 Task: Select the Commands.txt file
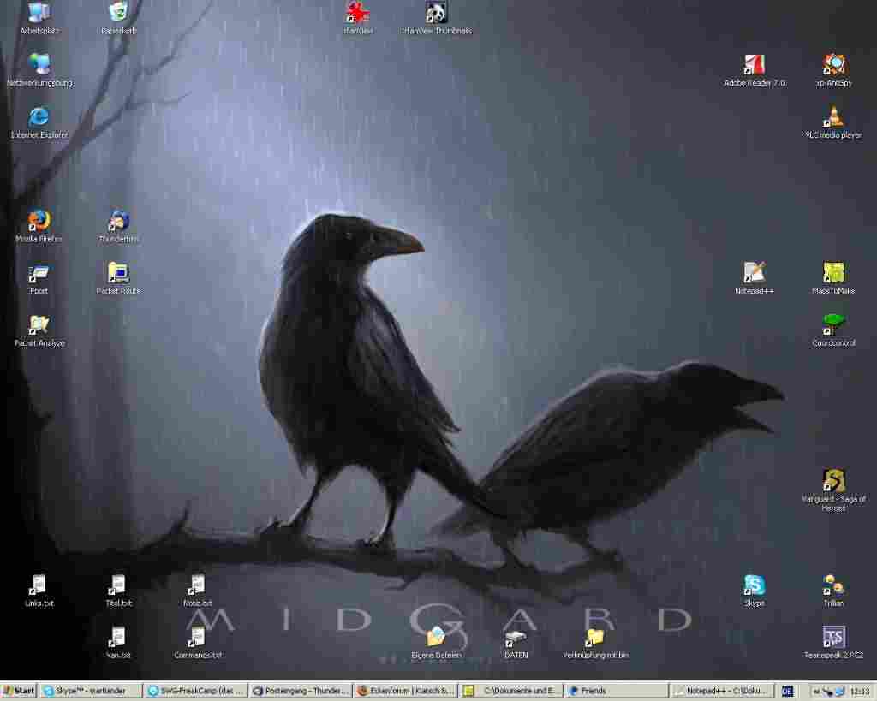198,638
